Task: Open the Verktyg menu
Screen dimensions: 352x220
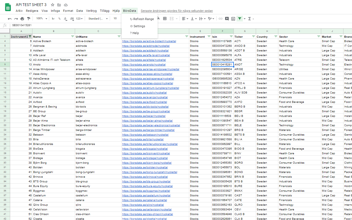Action: click(x=91, y=11)
